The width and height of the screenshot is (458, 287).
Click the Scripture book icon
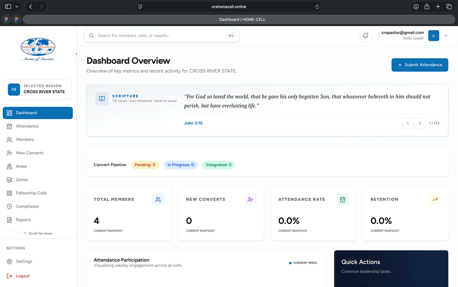102,99
